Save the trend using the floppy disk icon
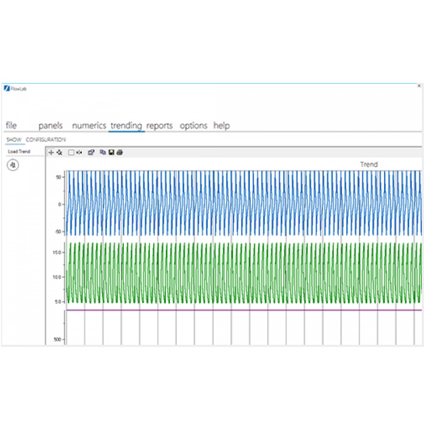This screenshot has height=423, width=426. (111, 153)
